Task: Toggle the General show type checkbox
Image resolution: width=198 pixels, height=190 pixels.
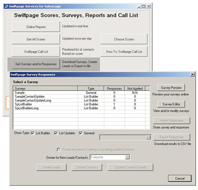Action: [x=81, y=133]
